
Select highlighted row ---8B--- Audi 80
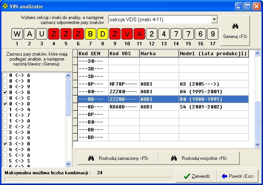pyautogui.click(x=163, y=99)
